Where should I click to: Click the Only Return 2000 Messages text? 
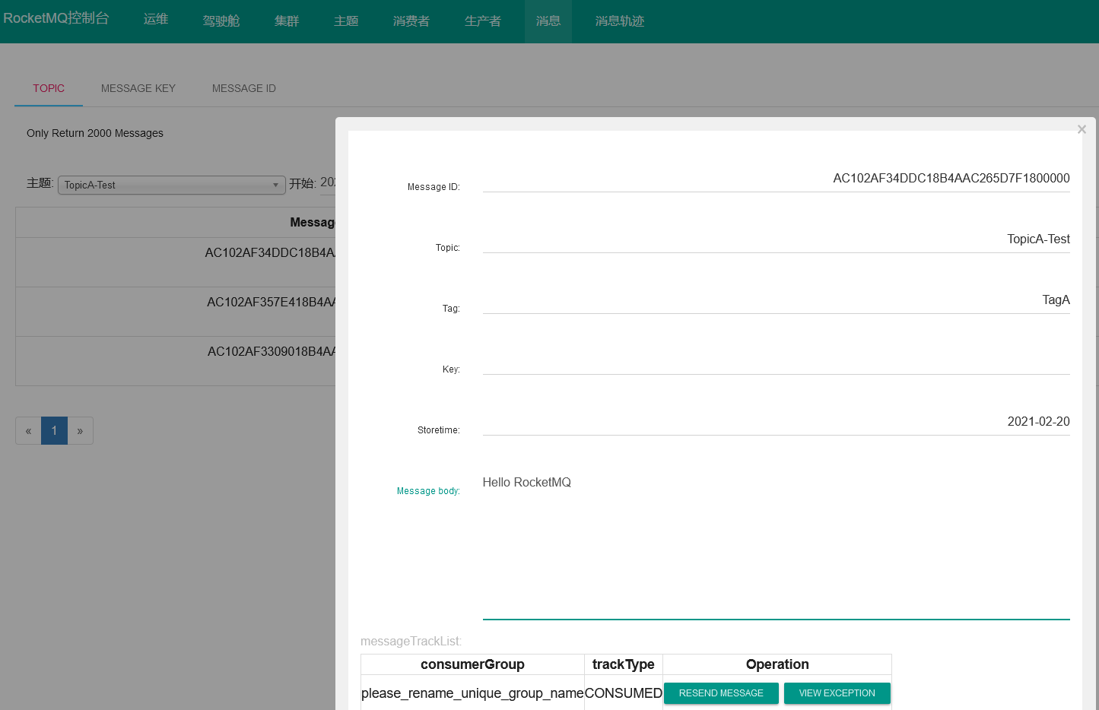(95, 133)
